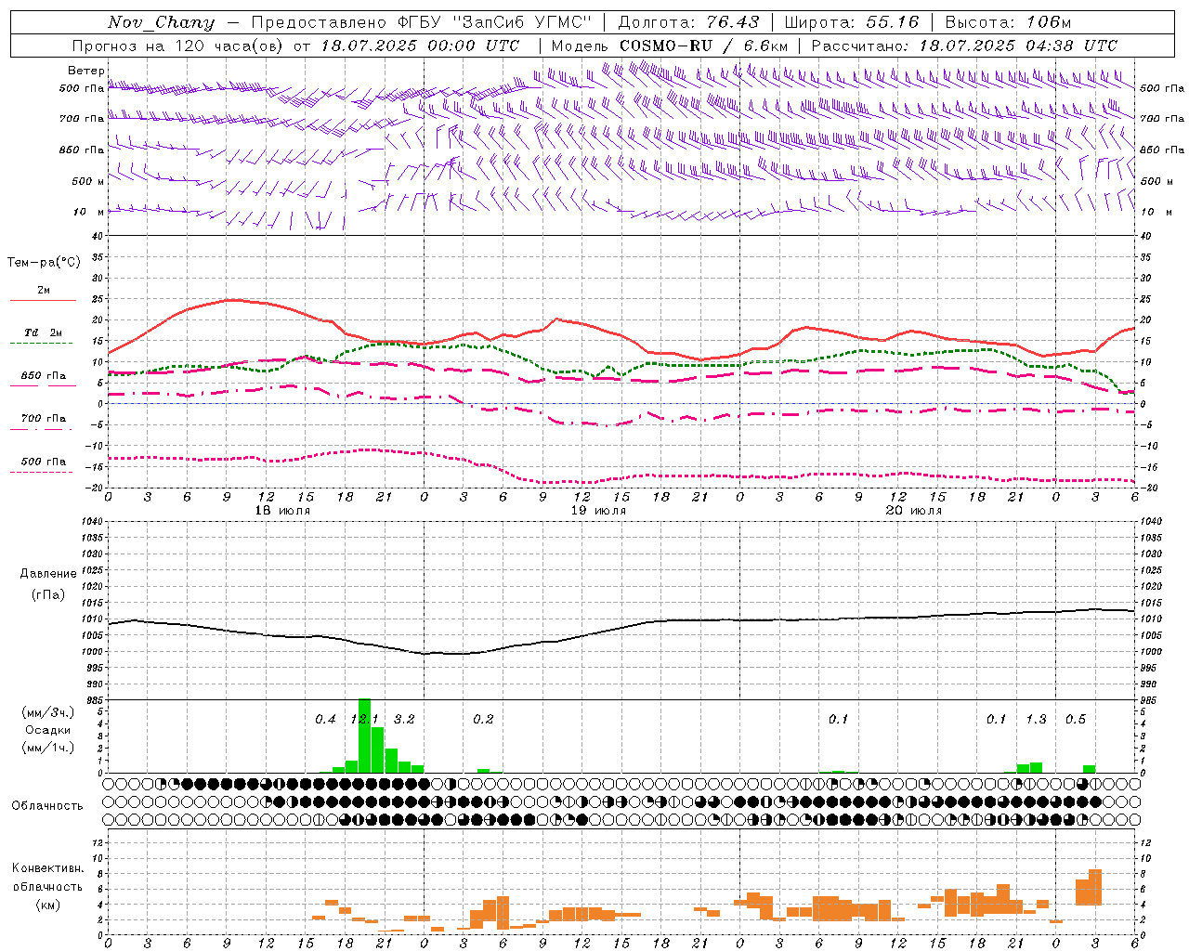The height and width of the screenshot is (951, 1189).
Task: Click the 'Осадки' panel label
Action: coord(48,730)
